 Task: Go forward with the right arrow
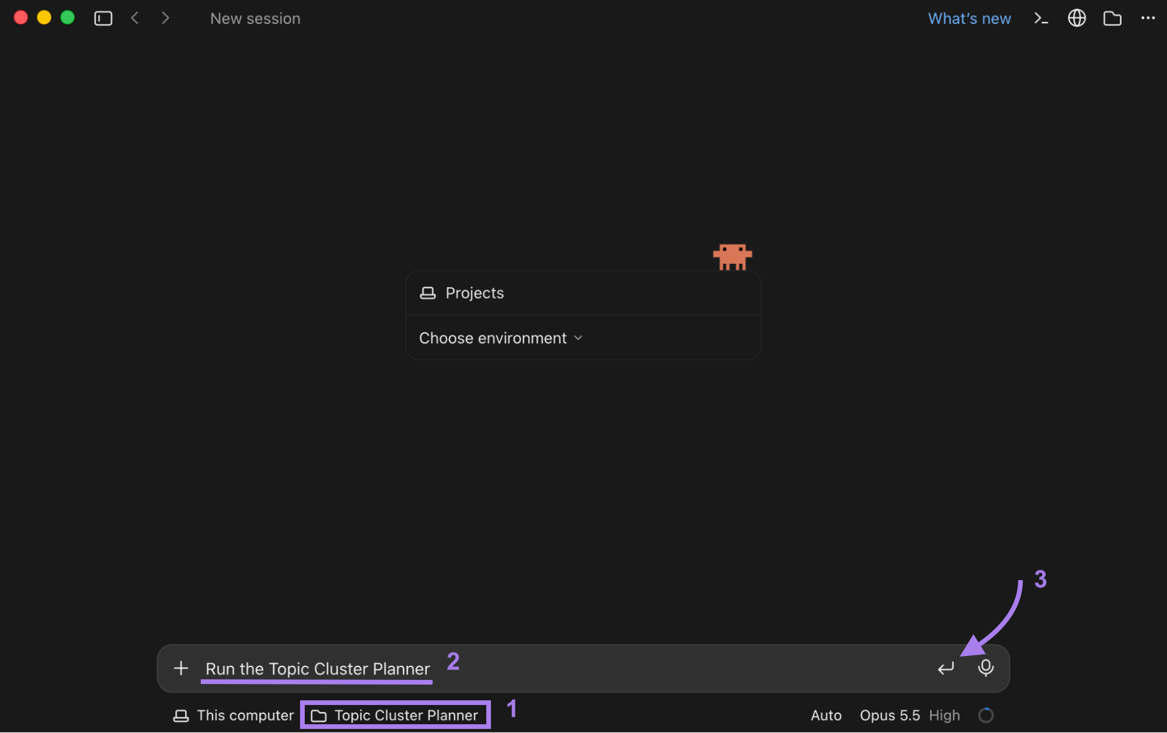pyautogui.click(x=166, y=19)
